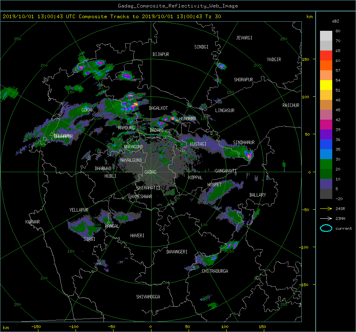Select the SHORAPUR map label
The image size is (356, 332).
click(x=243, y=80)
